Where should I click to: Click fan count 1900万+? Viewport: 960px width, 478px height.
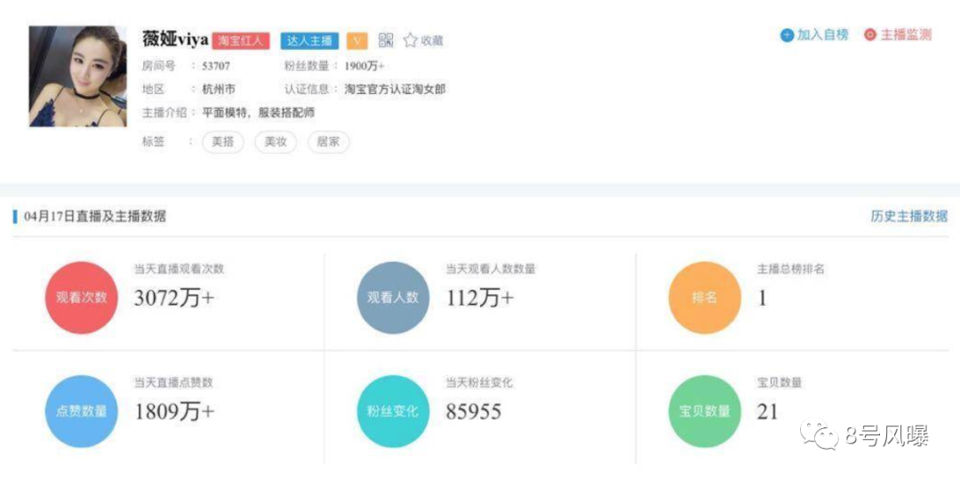pyautogui.click(x=364, y=66)
